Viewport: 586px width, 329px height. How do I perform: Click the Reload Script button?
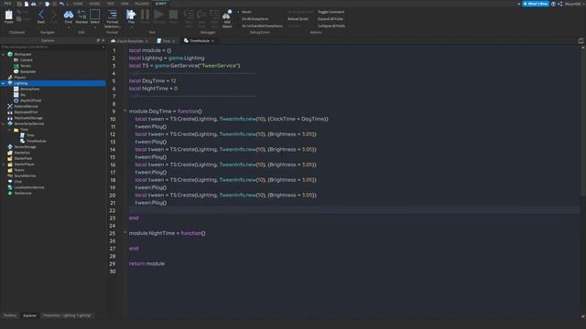coord(298,19)
